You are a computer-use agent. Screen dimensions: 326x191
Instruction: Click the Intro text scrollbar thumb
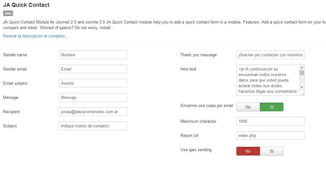[302, 73]
